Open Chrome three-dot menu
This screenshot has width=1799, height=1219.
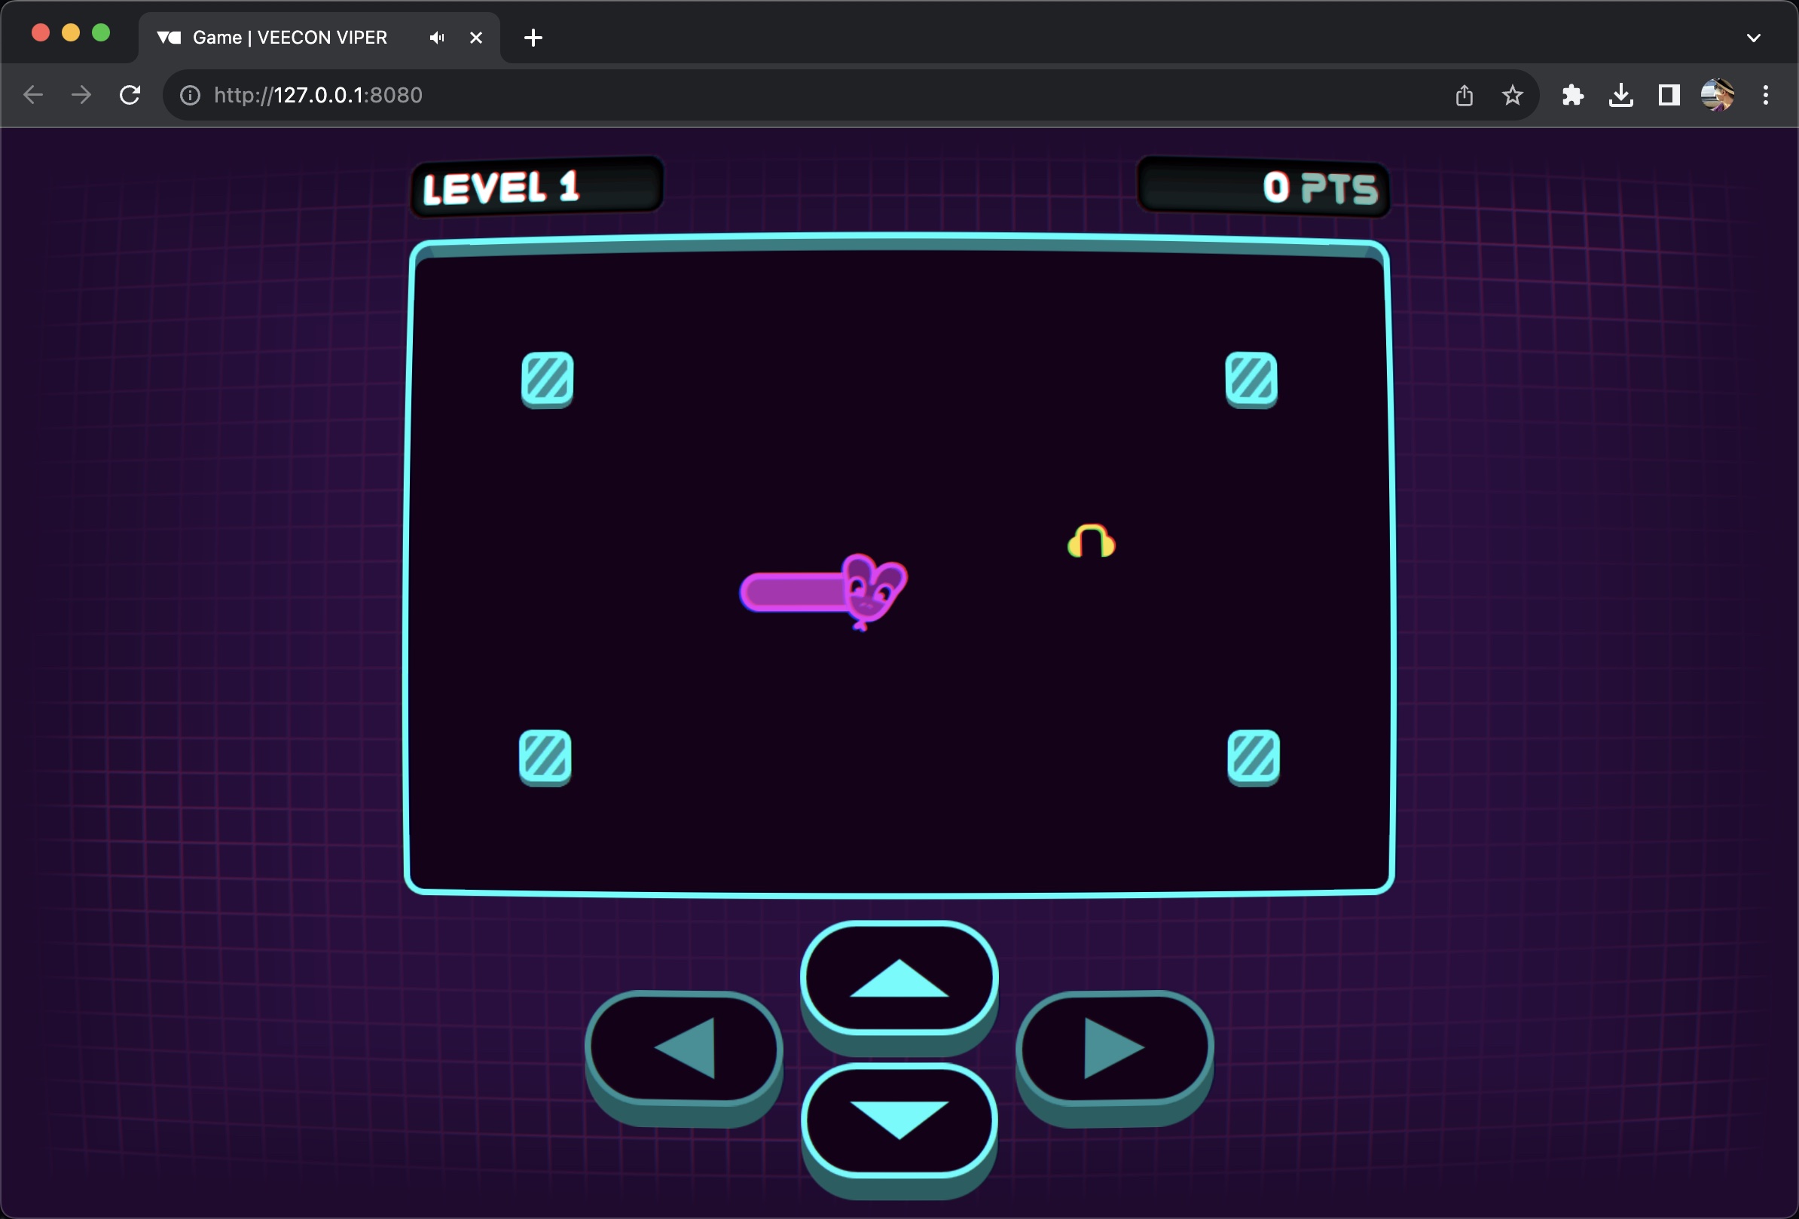point(1766,95)
